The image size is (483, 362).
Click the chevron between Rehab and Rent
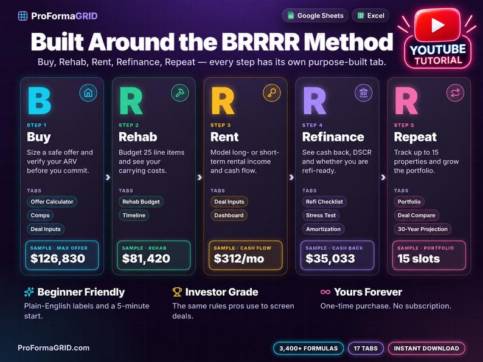coord(200,177)
